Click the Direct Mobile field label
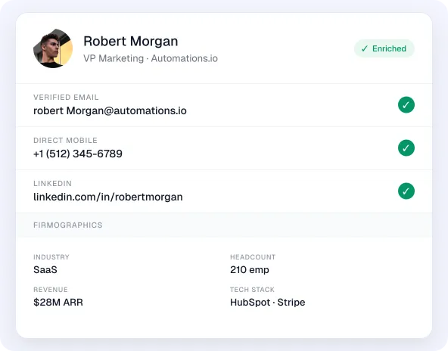448x351 pixels. (x=65, y=141)
